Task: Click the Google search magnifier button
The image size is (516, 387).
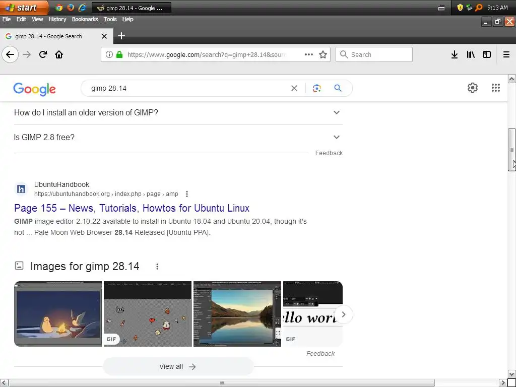Action: tap(338, 88)
